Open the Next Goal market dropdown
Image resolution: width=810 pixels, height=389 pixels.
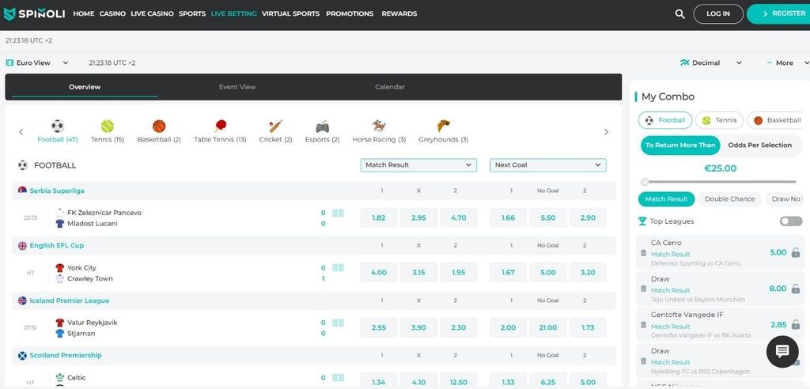[x=548, y=165]
